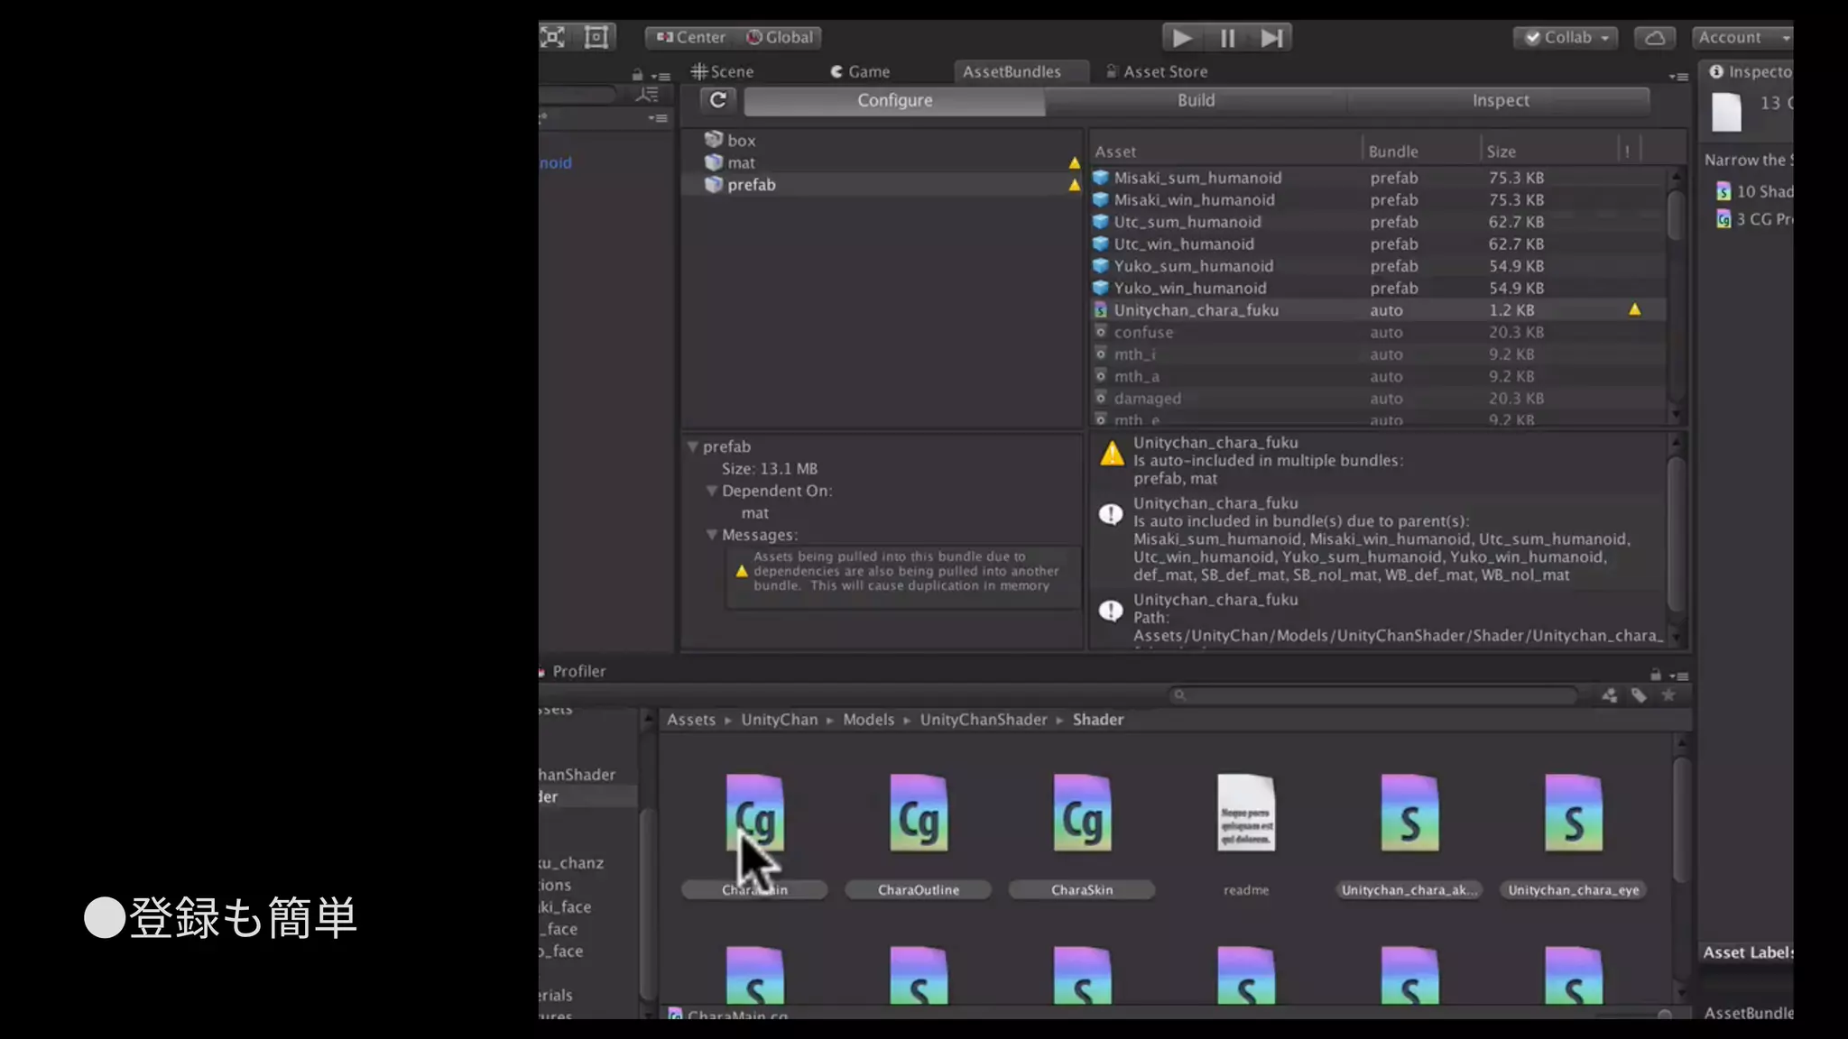Image resolution: width=1848 pixels, height=1039 pixels.
Task: Click the Project search input field
Action: pyautogui.click(x=1376, y=695)
